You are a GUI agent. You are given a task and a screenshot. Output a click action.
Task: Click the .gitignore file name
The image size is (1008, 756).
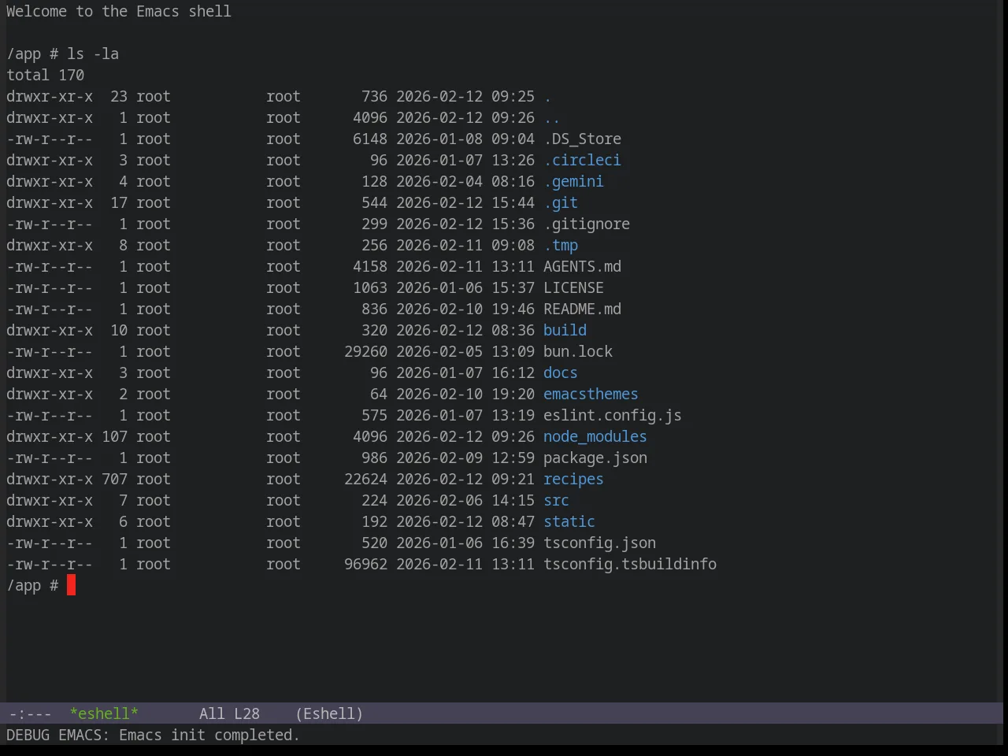pos(587,224)
